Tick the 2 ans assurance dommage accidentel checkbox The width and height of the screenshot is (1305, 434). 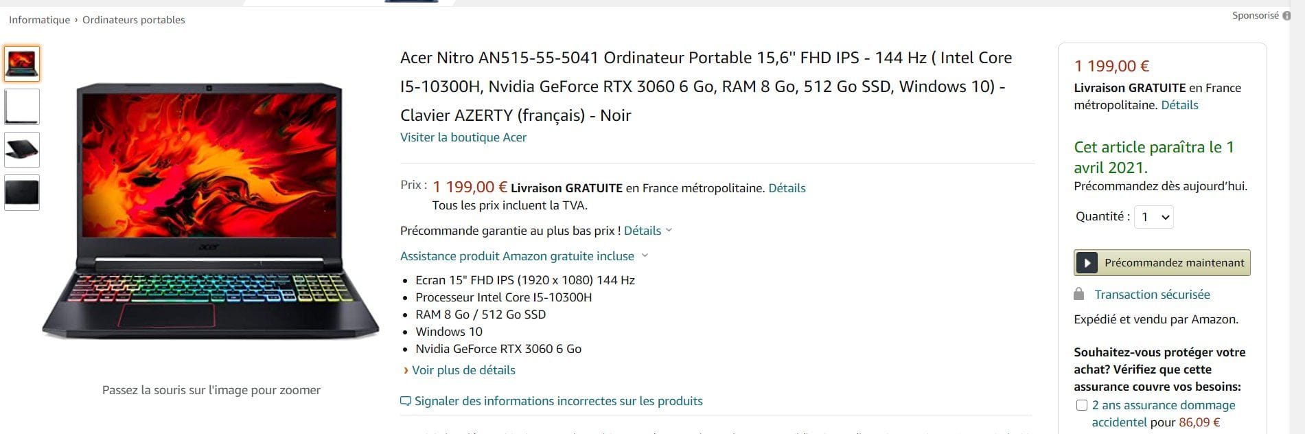point(1082,405)
